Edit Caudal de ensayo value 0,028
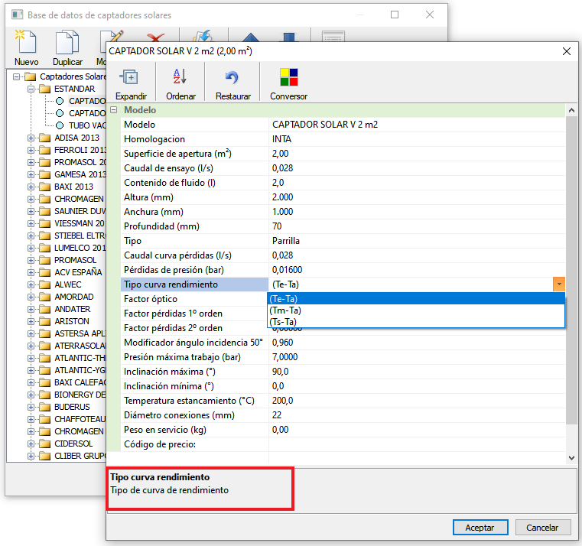 [417, 168]
